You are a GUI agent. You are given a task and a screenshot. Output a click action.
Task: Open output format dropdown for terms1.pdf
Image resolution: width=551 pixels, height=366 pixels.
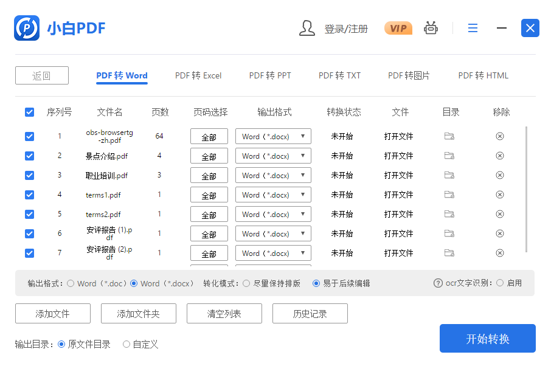point(273,195)
